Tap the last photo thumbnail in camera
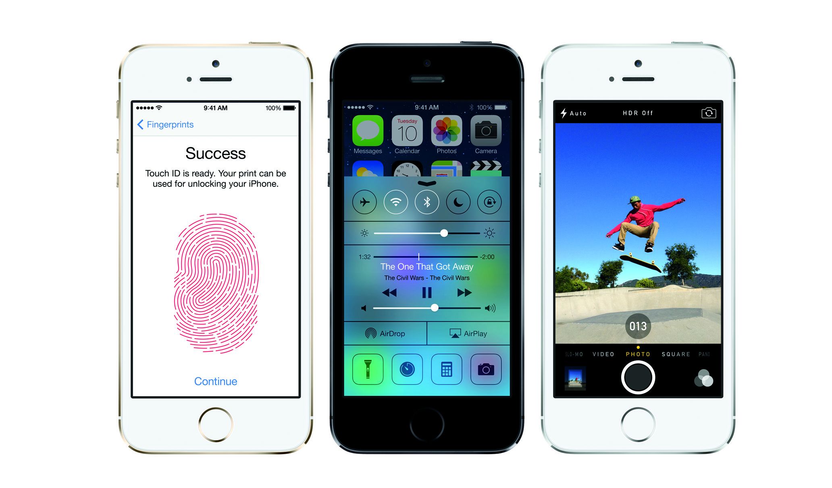Screen dimensions: 832x488 pyautogui.click(x=574, y=383)
